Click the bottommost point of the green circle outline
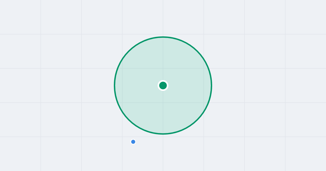Image resolution: width=326 pixels, height=171 pixels. click(163, 134)
